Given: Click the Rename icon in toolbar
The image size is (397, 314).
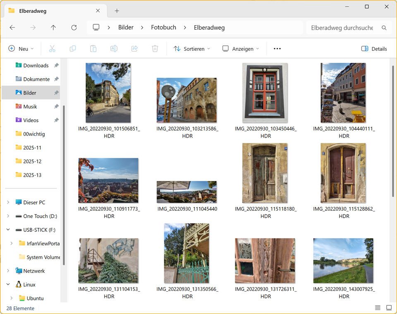Looking at the screenshot, I should point(114,49).
